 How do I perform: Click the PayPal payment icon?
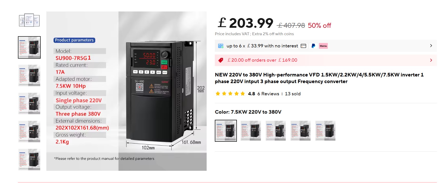click(313, 46)
